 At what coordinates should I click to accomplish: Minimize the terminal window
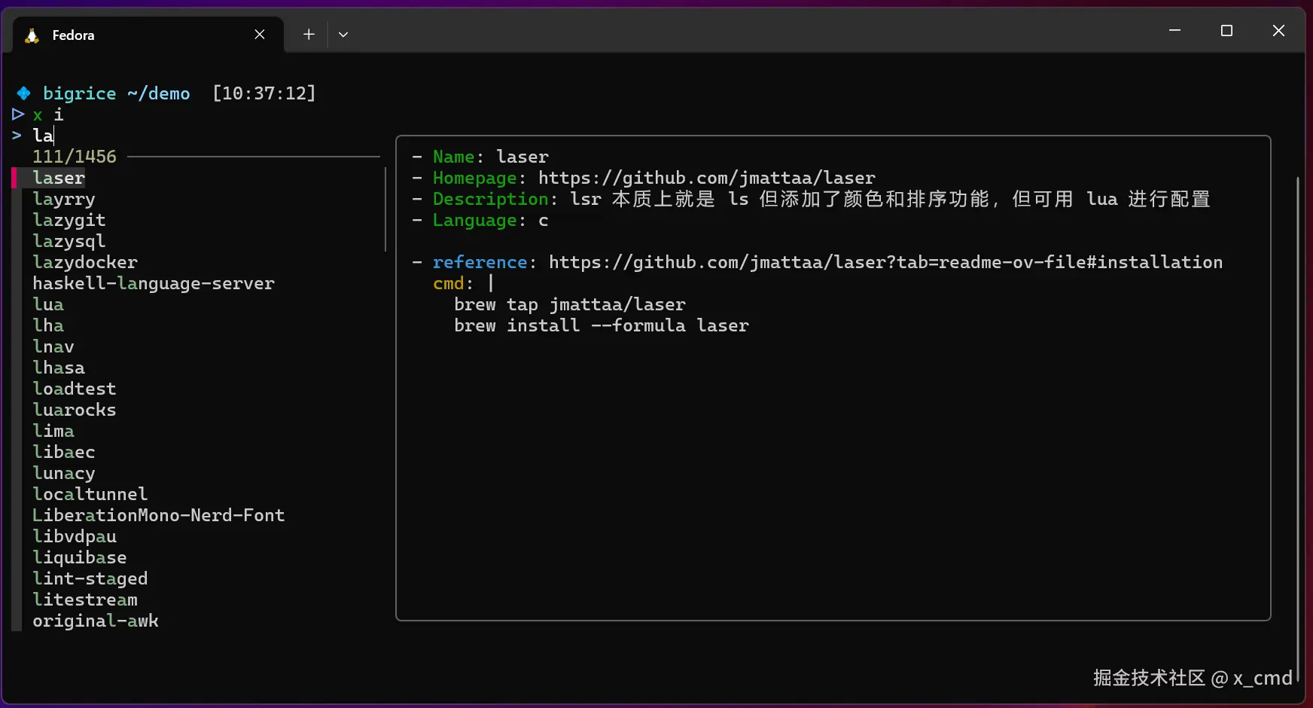(x=1174, y=31)
